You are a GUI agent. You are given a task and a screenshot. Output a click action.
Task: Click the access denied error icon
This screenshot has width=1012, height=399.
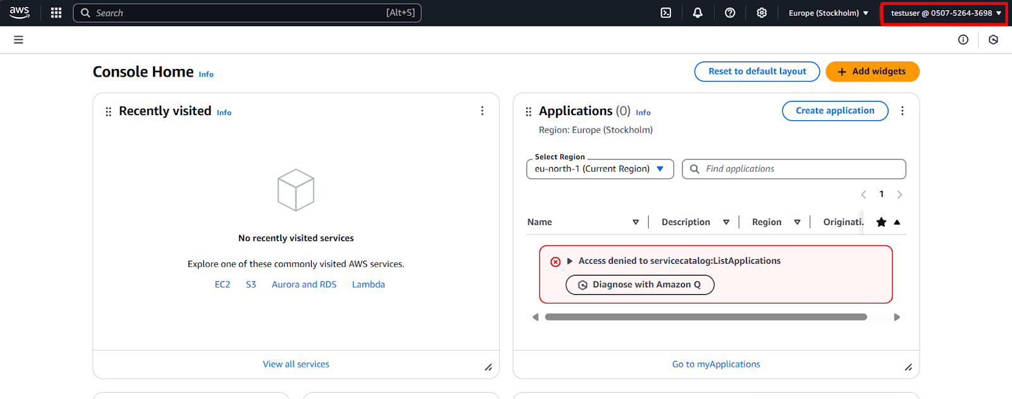coord(555,262)
